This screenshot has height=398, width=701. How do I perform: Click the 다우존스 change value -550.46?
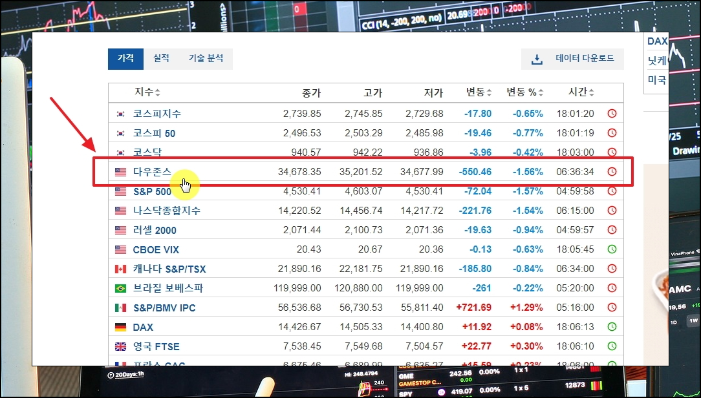475,172
